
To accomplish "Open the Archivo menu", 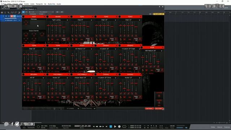I will pyautogui.click(x=3, y=4).
